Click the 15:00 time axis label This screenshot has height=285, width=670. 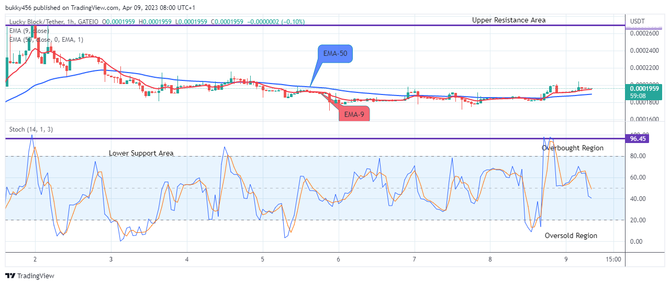(613, 259)
